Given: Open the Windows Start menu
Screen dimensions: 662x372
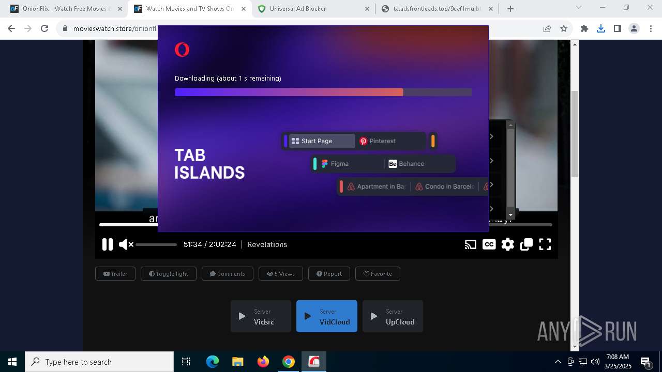Looking at the screenshot, I should click(12, 362).
